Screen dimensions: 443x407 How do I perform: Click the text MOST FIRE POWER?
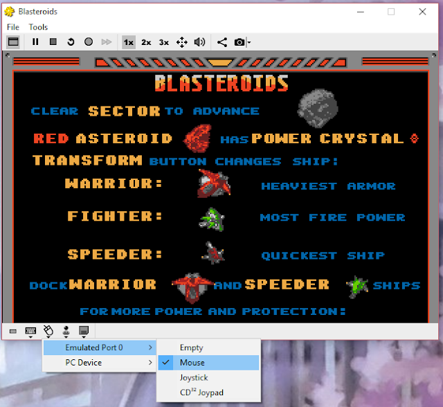332,217
